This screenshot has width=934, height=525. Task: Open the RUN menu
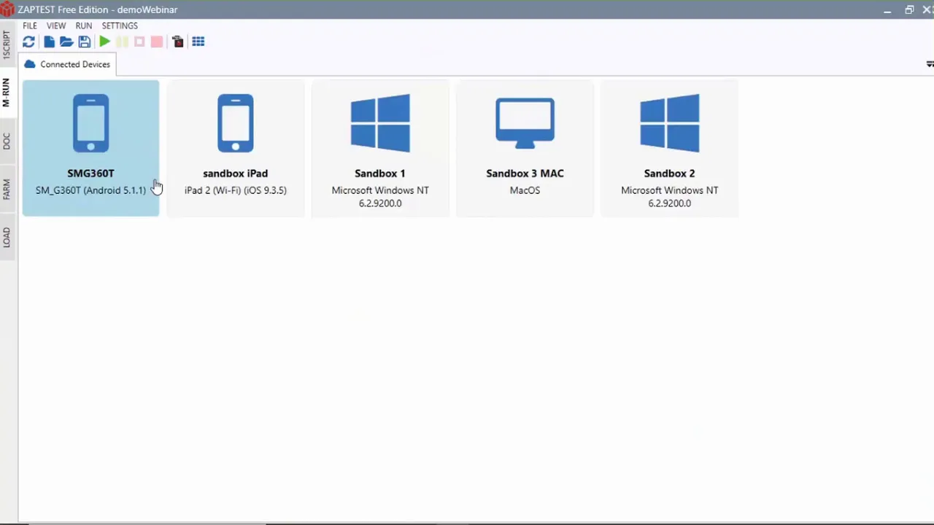coord(84,26)
